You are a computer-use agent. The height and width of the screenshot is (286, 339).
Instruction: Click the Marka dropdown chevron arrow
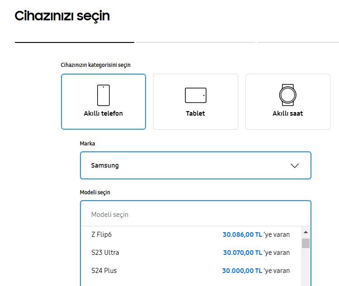click(x=294, y=165)
